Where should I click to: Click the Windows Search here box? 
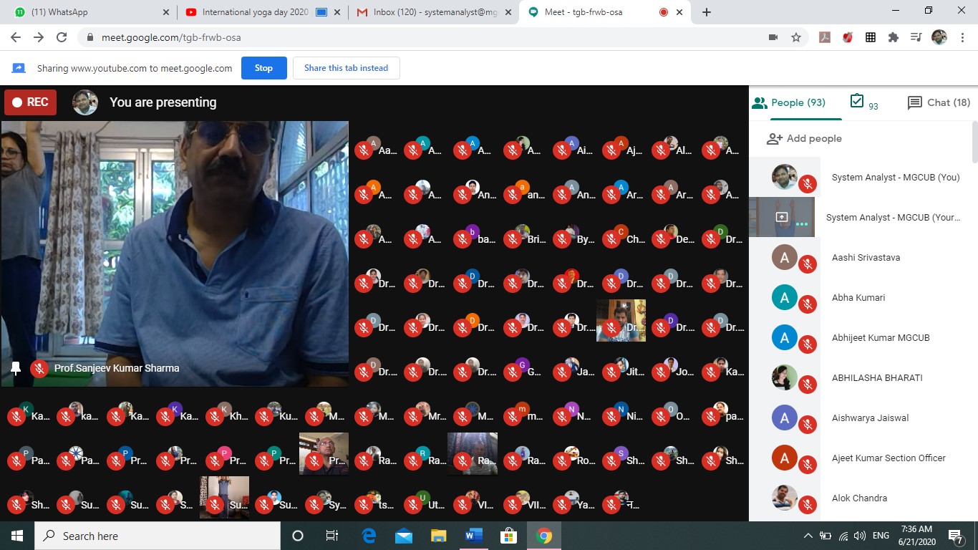(158, 536)
